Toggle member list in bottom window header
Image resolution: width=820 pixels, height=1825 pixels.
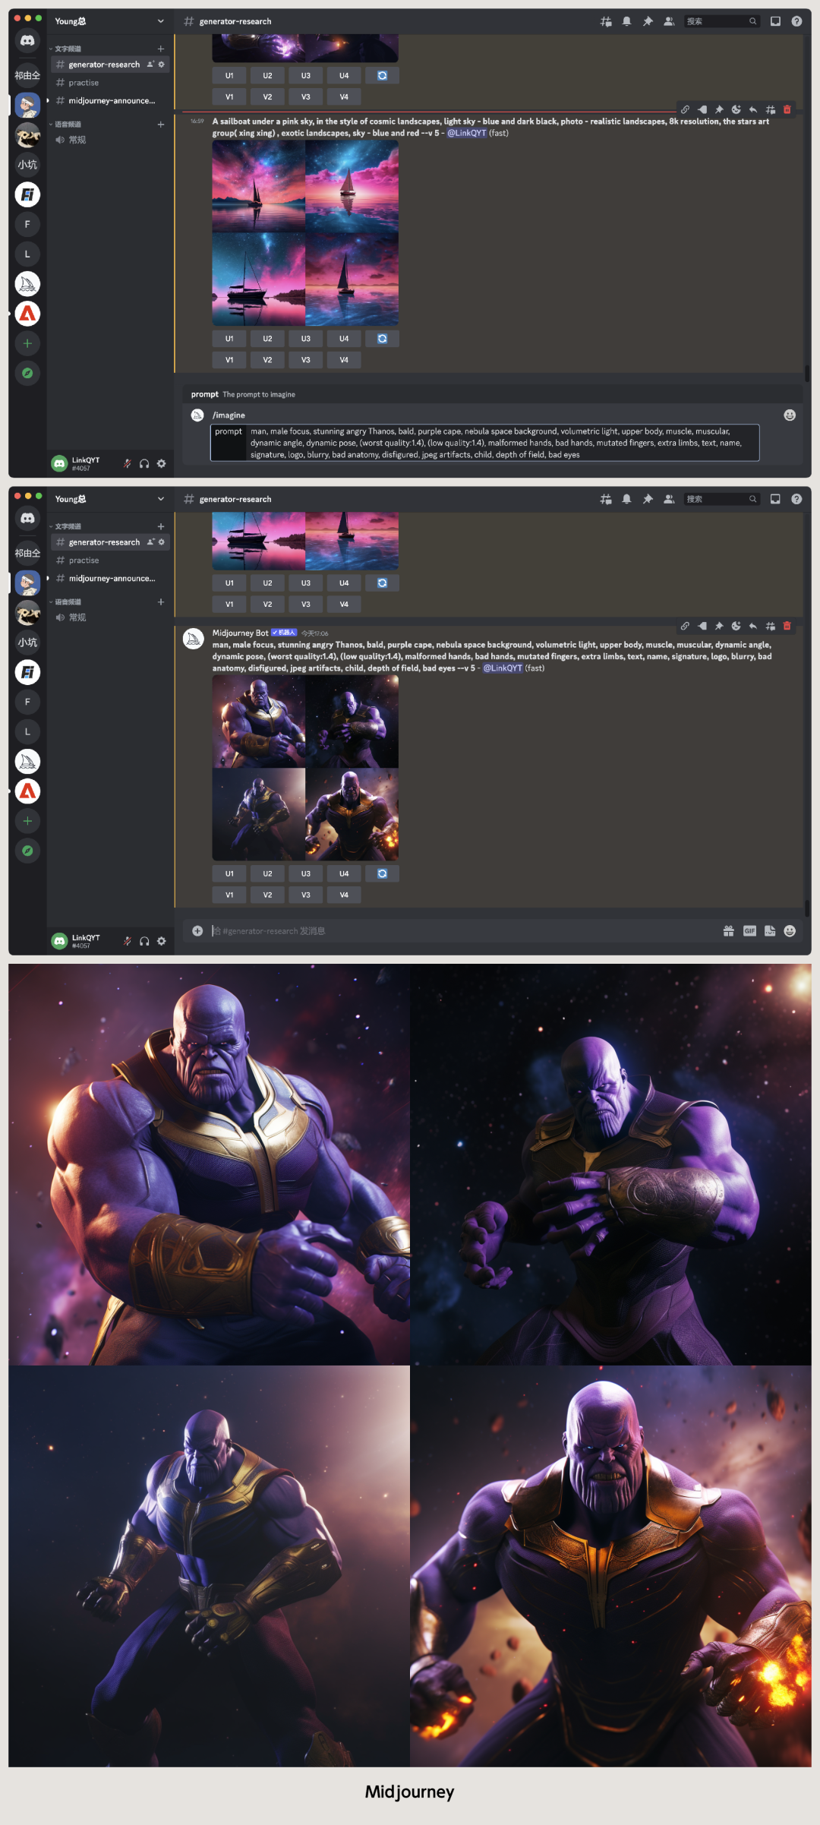669,499
